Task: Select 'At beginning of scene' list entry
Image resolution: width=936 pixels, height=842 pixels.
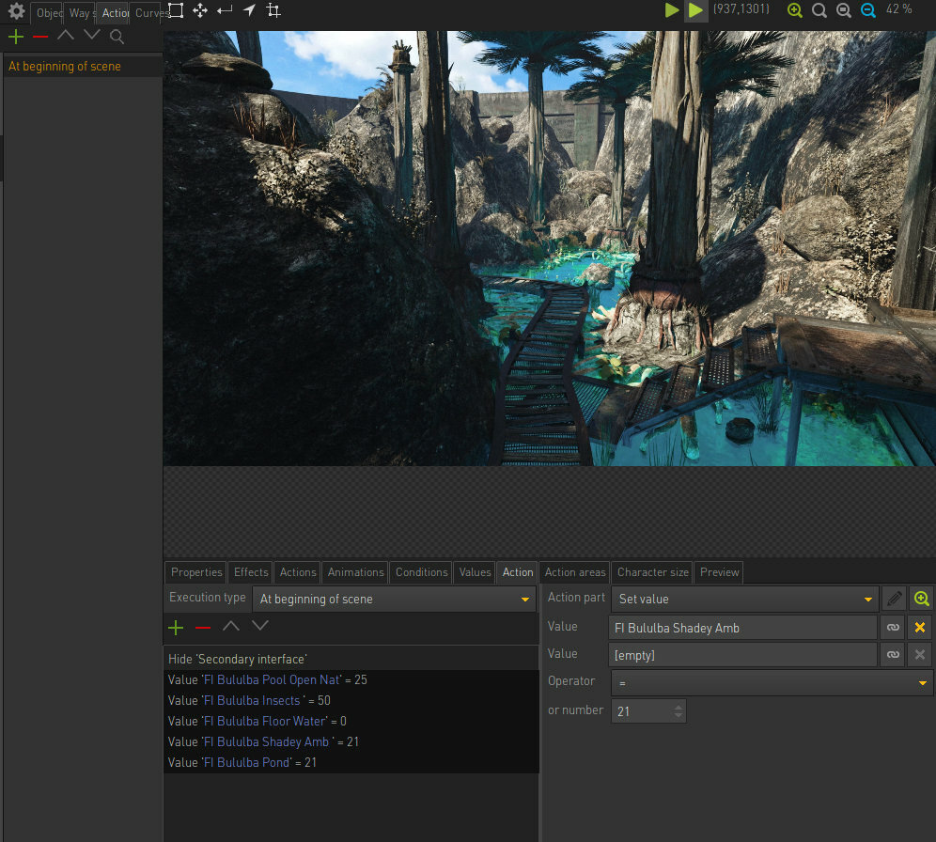Action: (82, 66)
